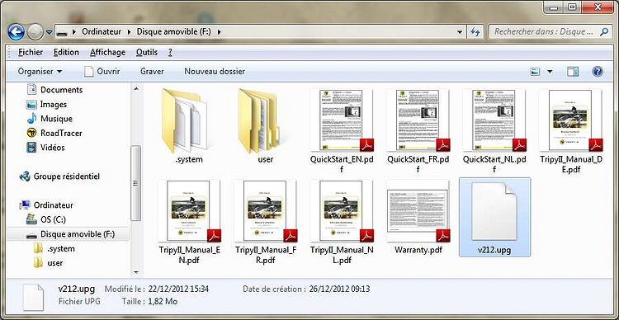This screenshot has width=619, height=320.
Task: Open the Fichier menu
Action: 31,52
